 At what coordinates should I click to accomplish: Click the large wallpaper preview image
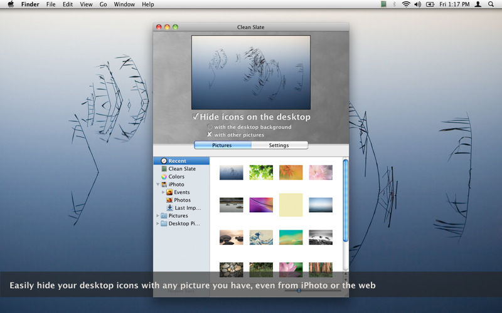250,73
